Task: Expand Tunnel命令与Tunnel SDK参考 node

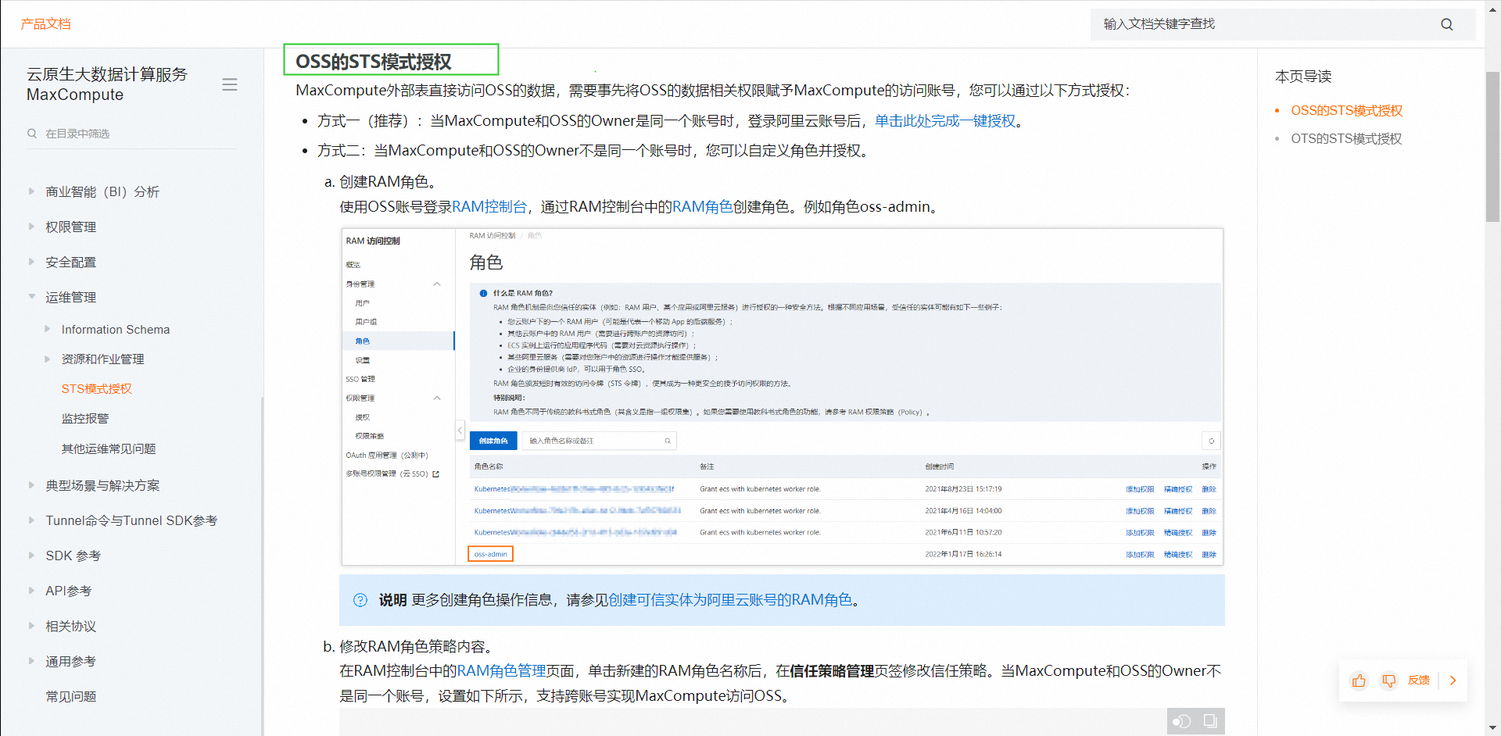Action: click(x=31, y=520)
